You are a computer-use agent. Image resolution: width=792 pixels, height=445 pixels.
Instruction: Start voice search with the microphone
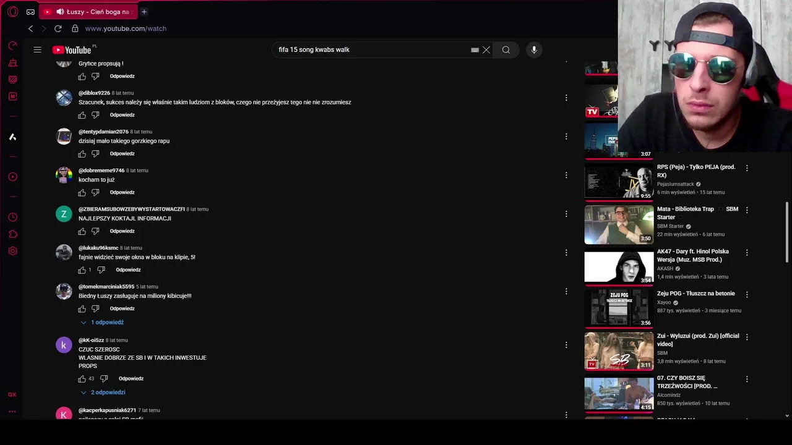tap(534, 49)
